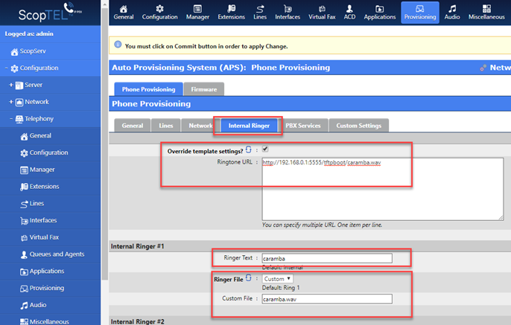Switch to the Network sub-tab
Viewport: 511px width, 325px height.
200,126
